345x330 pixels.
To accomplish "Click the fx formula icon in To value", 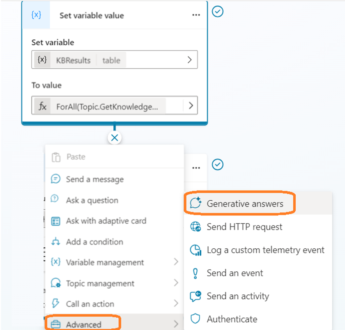I will 43,107.
